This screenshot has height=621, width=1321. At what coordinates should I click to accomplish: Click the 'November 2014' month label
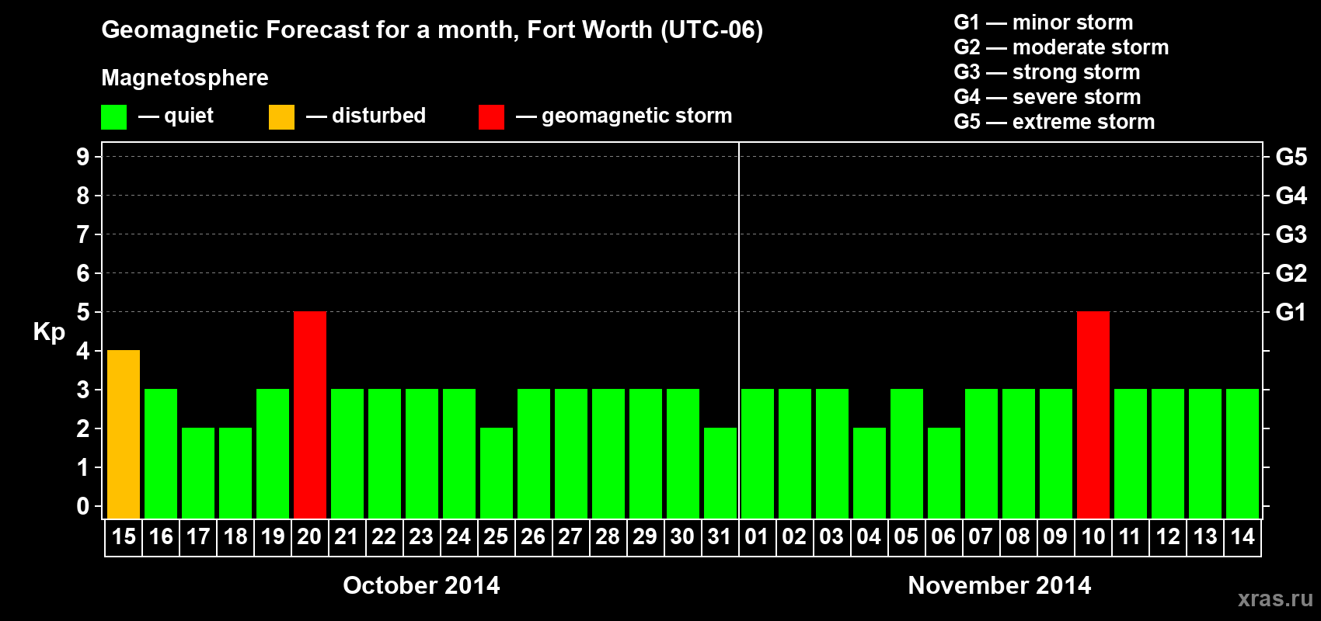point(1000,585)
